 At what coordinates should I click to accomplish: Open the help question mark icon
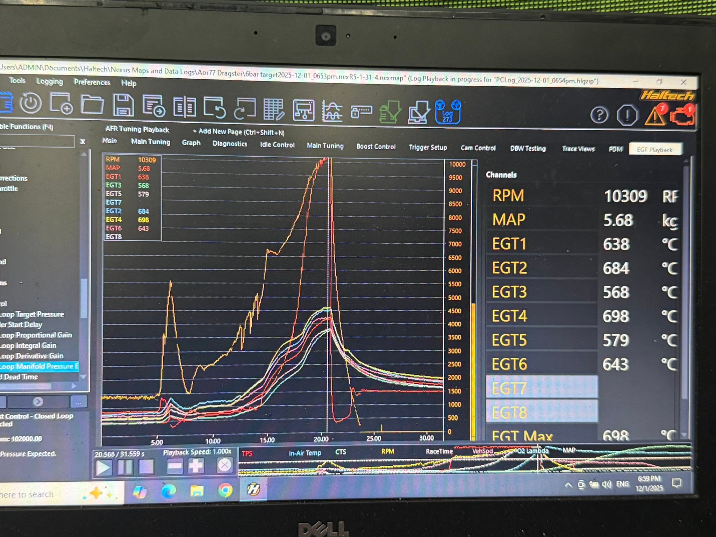[x=599, y=115]
